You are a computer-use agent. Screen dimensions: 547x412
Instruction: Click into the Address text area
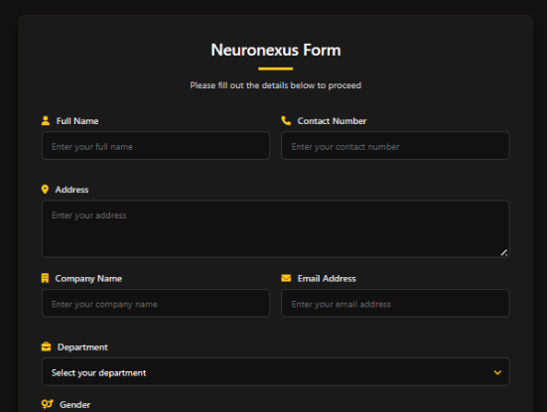pyautogui.click(x=276, y=229)
